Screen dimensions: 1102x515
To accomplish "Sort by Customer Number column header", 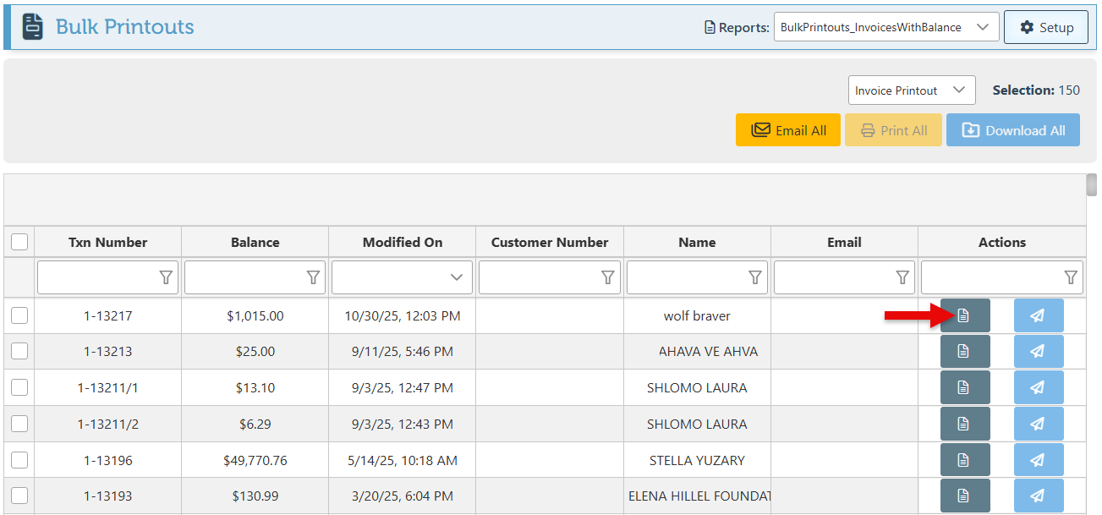I will coord(550,243).
